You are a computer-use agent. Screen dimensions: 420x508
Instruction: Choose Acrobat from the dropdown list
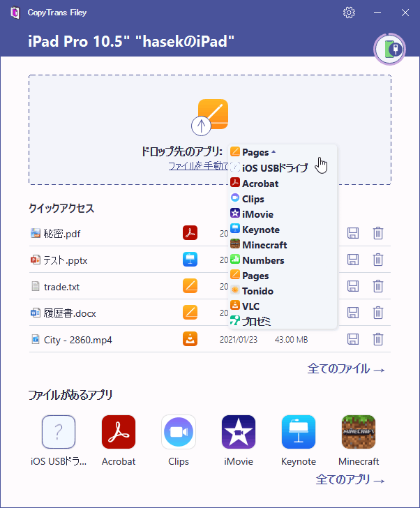tap(254, 184)
